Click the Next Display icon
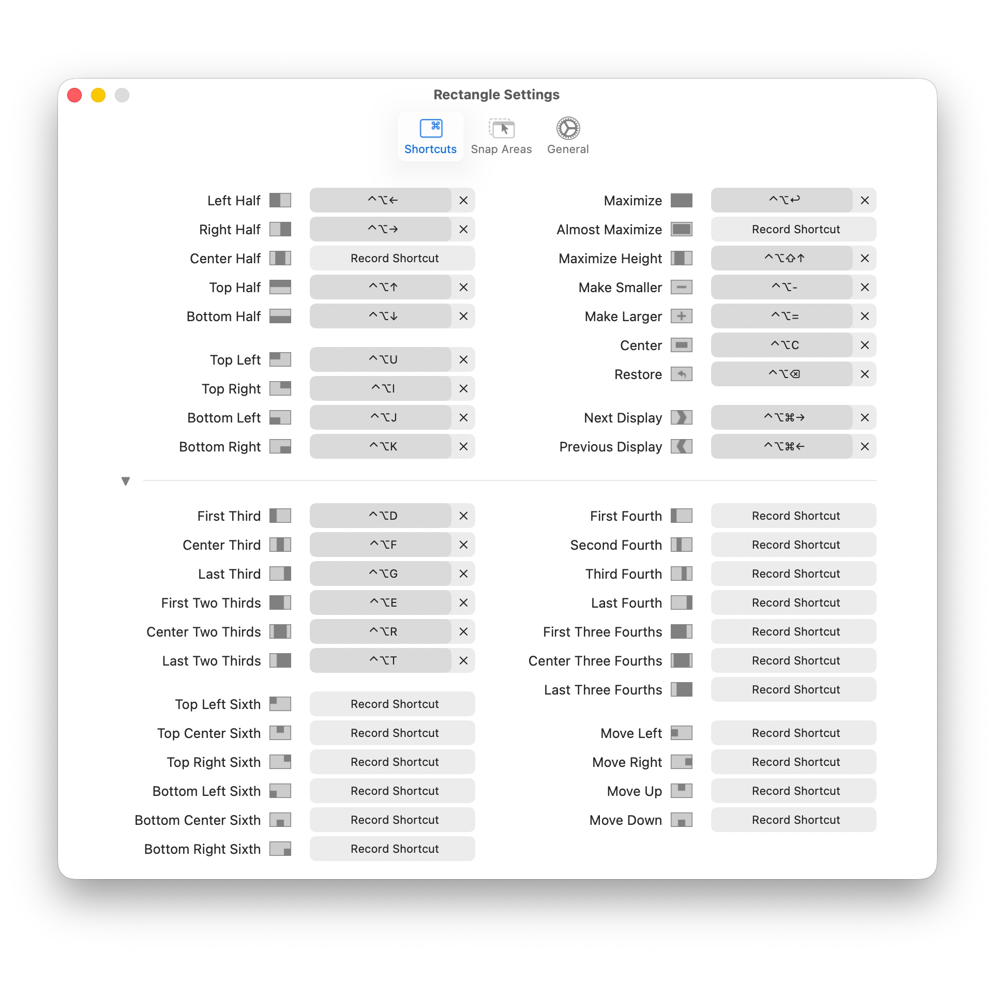This screenshot has height=995, width=995. pos(681,417)
